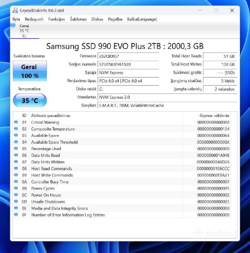The height and width of the screenshot is (253, 250).
Task: Click status orb for Critical Warning row
Action: 16,122
